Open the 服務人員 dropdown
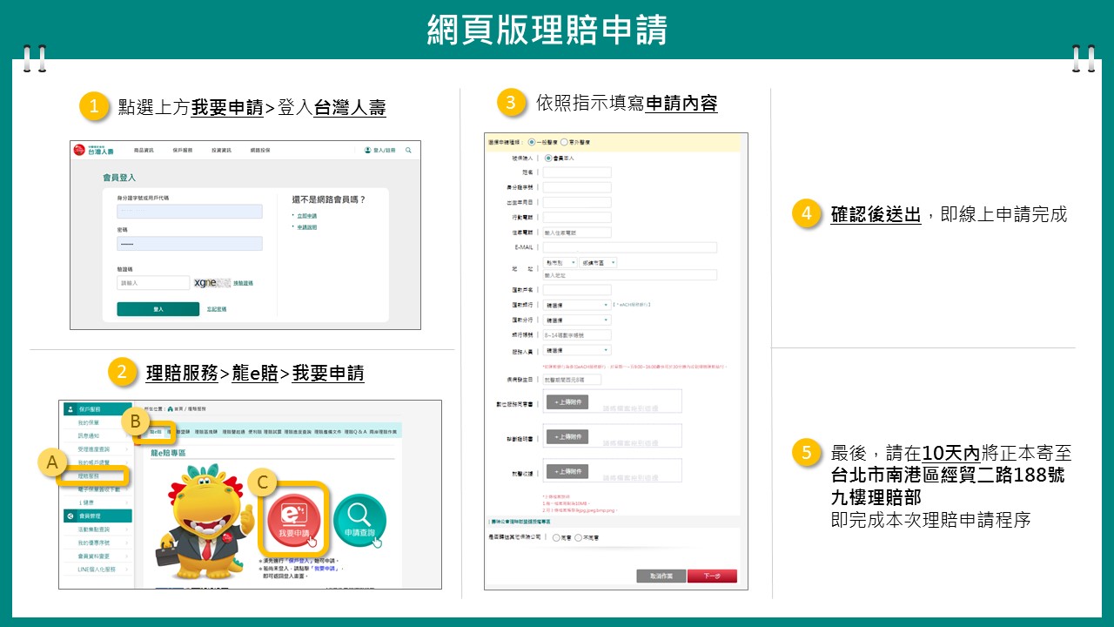 [577, 350]
